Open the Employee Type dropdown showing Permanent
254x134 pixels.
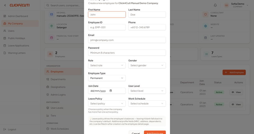107,78
